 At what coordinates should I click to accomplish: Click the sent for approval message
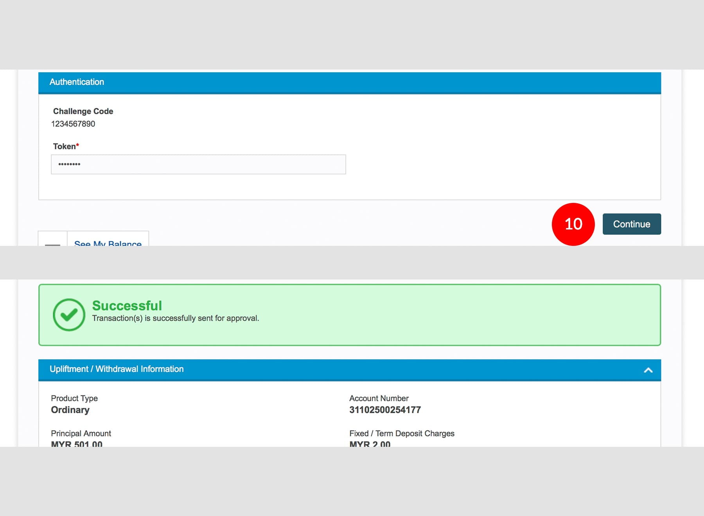pyautogui.click(x=175, y=318)
